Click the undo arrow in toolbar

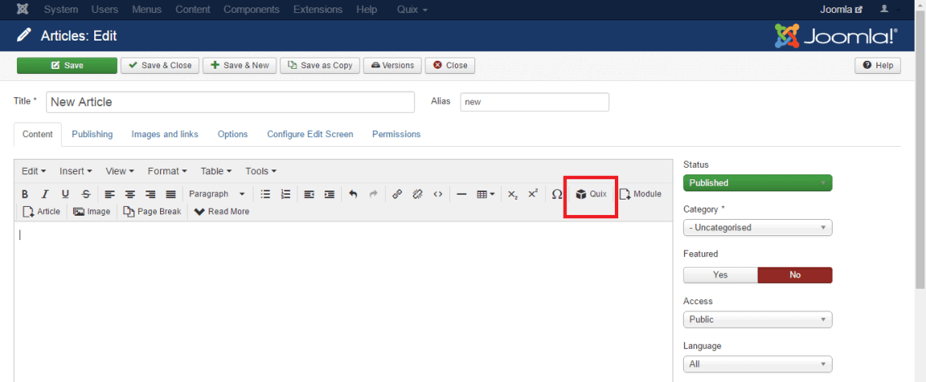click(x=353, y=195)
